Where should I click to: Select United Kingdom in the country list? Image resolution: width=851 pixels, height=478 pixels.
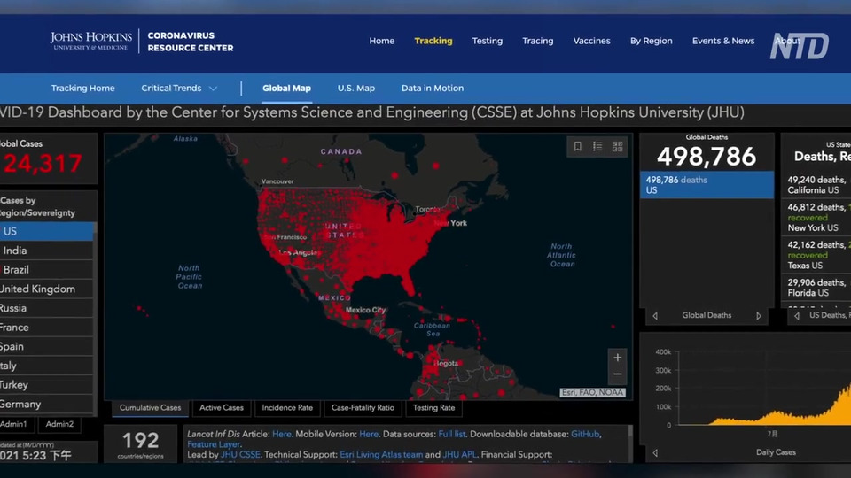(x=47, y=289)
